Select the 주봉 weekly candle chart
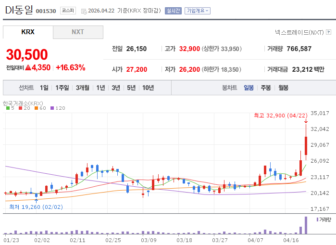Image resolution: width=336 pixels, height=245 pixels. coord(266,88)
